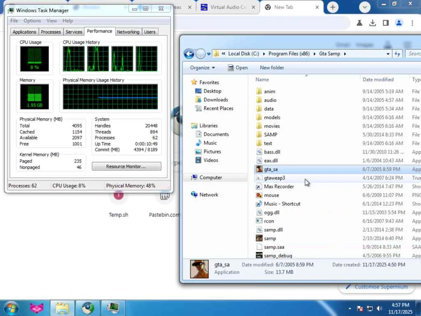The image size is (421, 316).
Task: Expand the arrow after Program Files (x86)
Action: [x=315, y=54]
